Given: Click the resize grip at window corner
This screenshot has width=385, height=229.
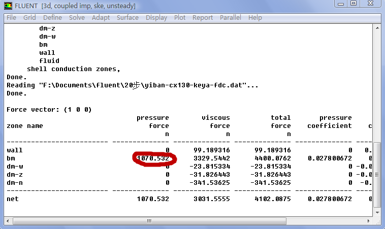Looking at the screenshot, I should pyautogui.click(x=378, y=221).
